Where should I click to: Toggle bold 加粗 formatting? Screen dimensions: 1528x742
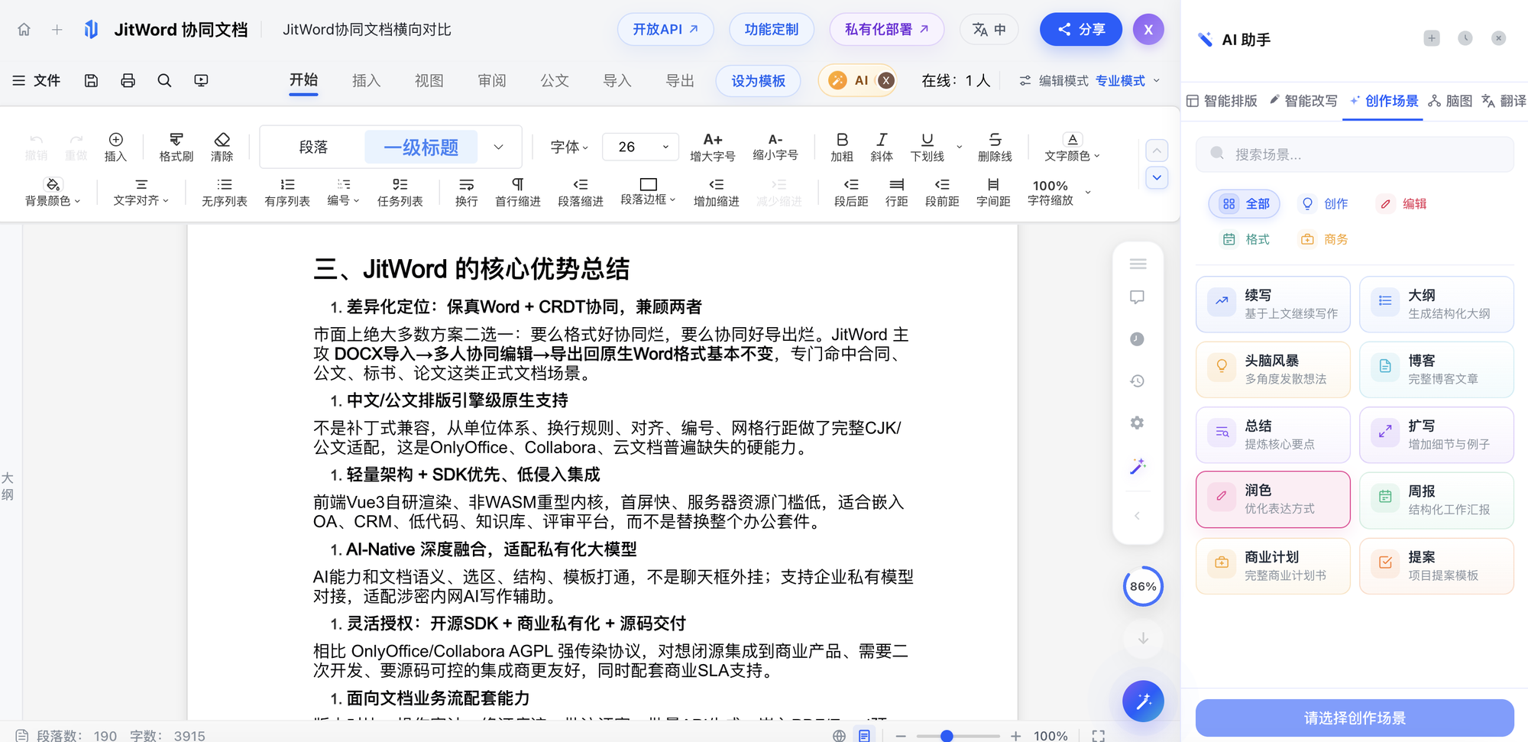841,147
